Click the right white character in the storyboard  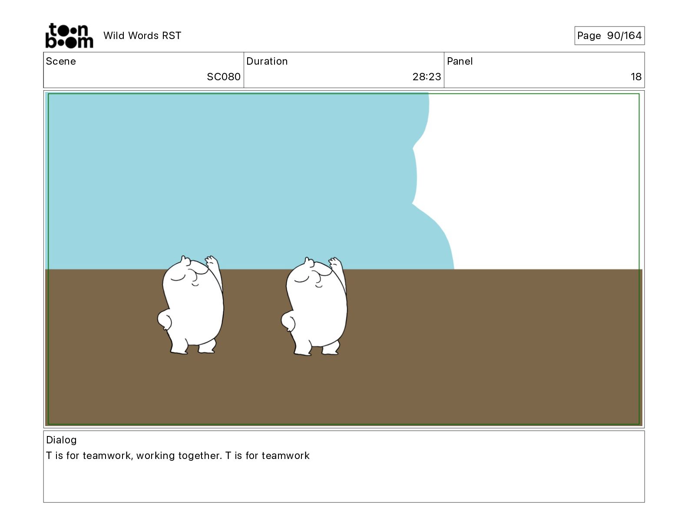(314, 307)
